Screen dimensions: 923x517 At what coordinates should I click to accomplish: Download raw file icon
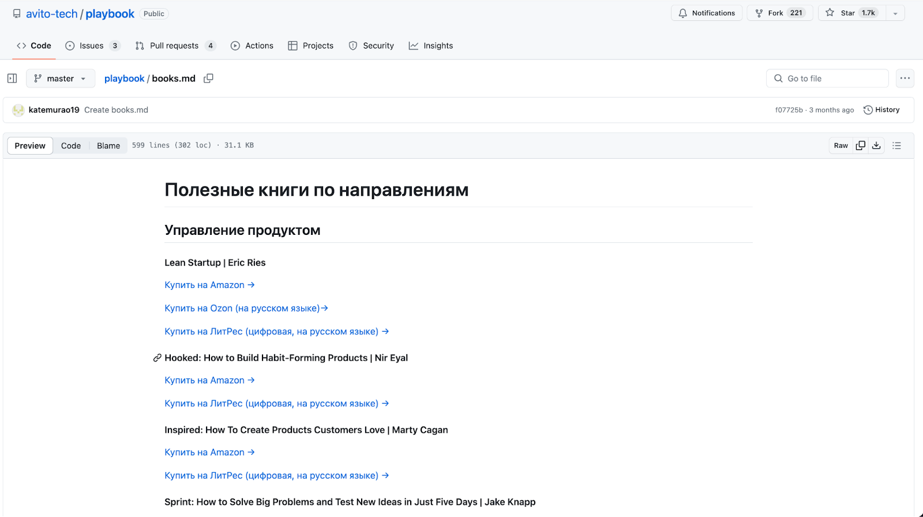(x=876, y=145)
